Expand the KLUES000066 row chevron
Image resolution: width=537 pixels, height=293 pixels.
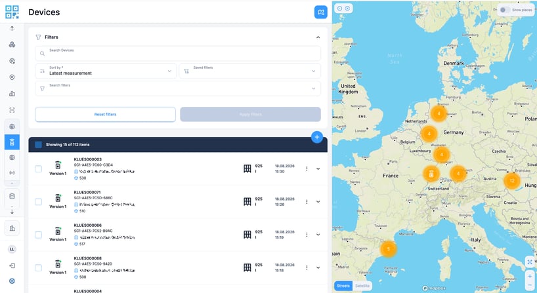pos(318,235)
